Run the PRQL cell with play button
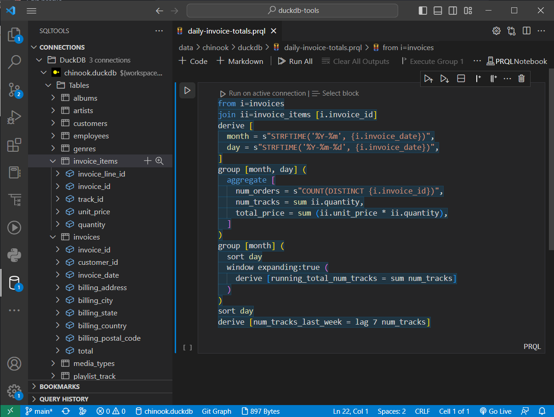 pos(187,91)
